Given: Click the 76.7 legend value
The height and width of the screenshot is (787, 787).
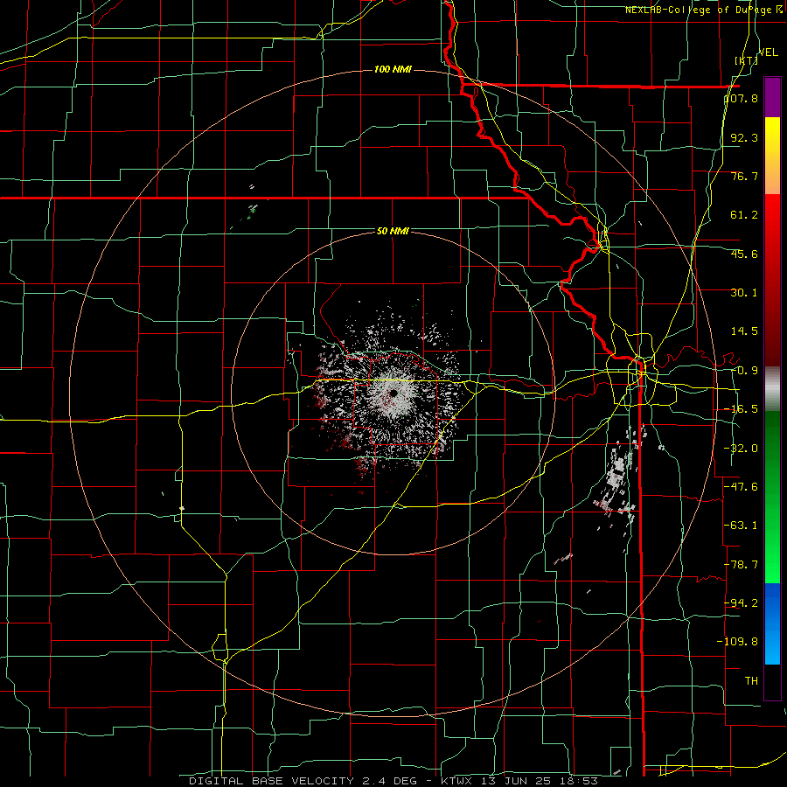Looking at the screenshot, I should 744,176.
